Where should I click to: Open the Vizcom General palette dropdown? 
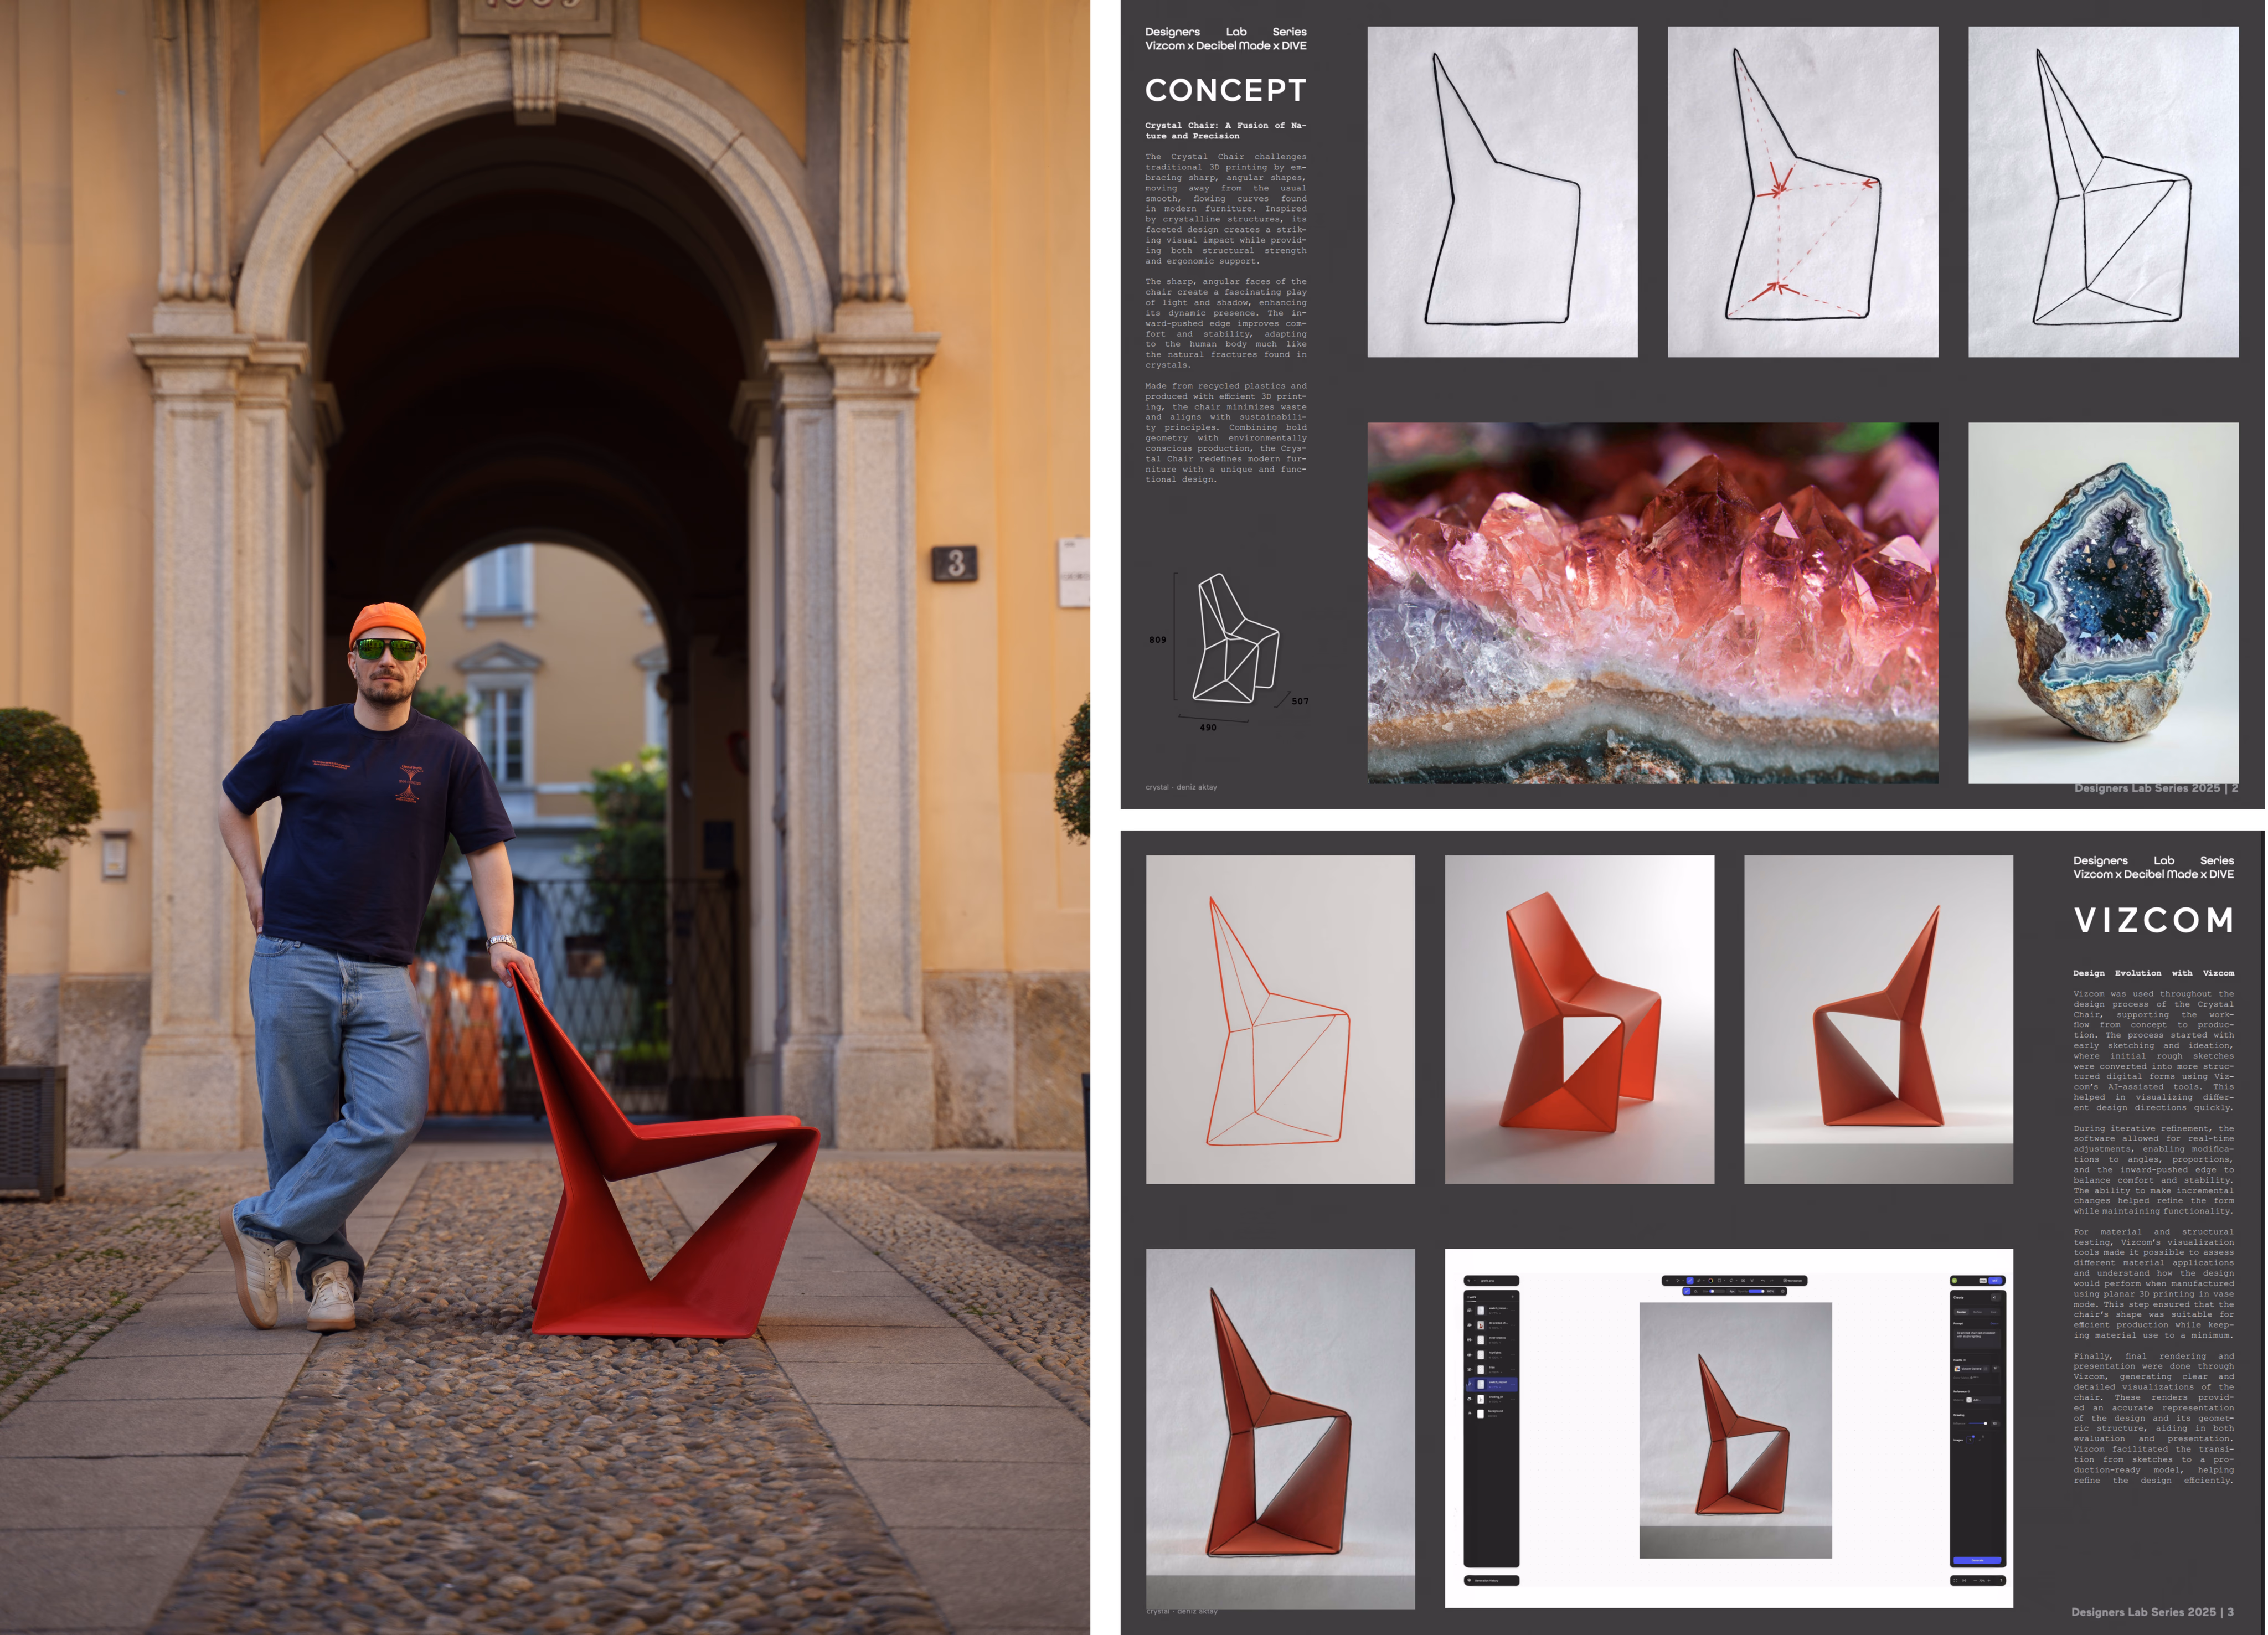[x=1971, y=1369]
